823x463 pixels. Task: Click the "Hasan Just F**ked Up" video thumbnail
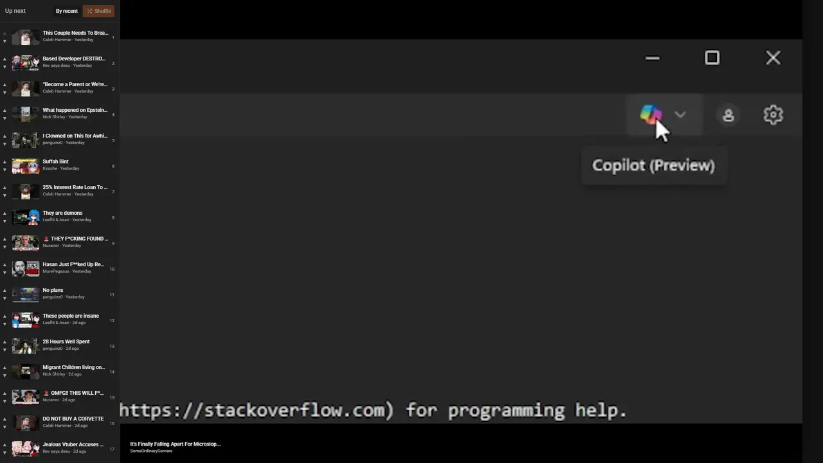pyautogui.click(x=26, y=268)
